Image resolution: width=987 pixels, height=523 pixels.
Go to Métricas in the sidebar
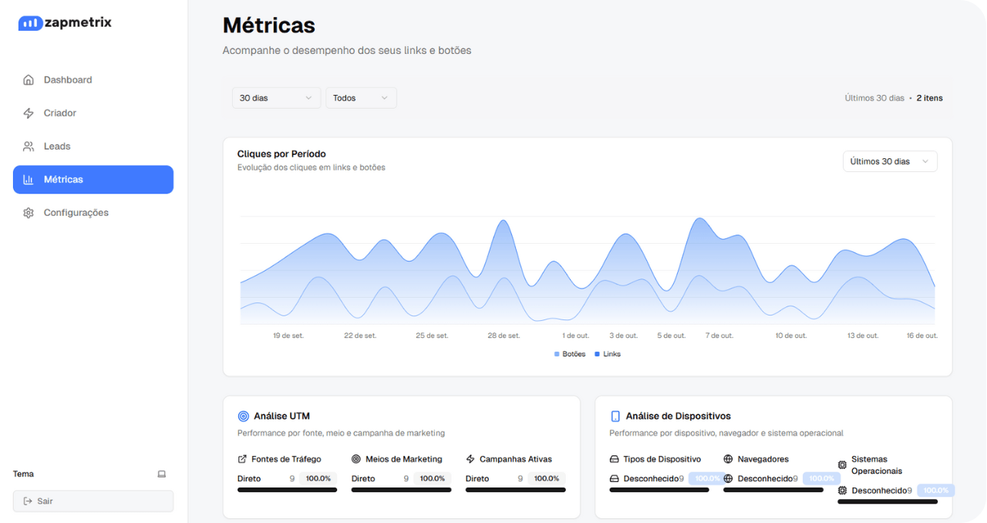tap(93, 180)
